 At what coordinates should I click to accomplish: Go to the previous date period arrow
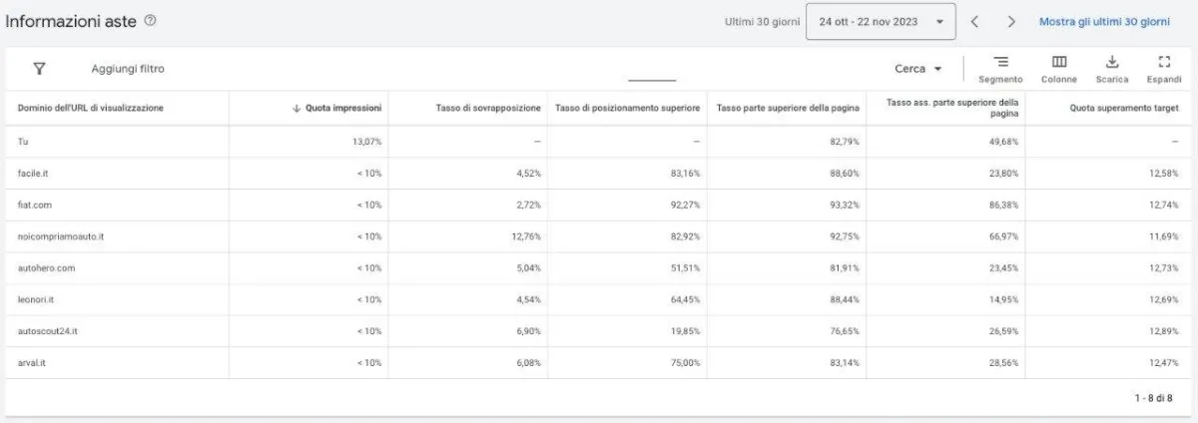click(975, 21)
